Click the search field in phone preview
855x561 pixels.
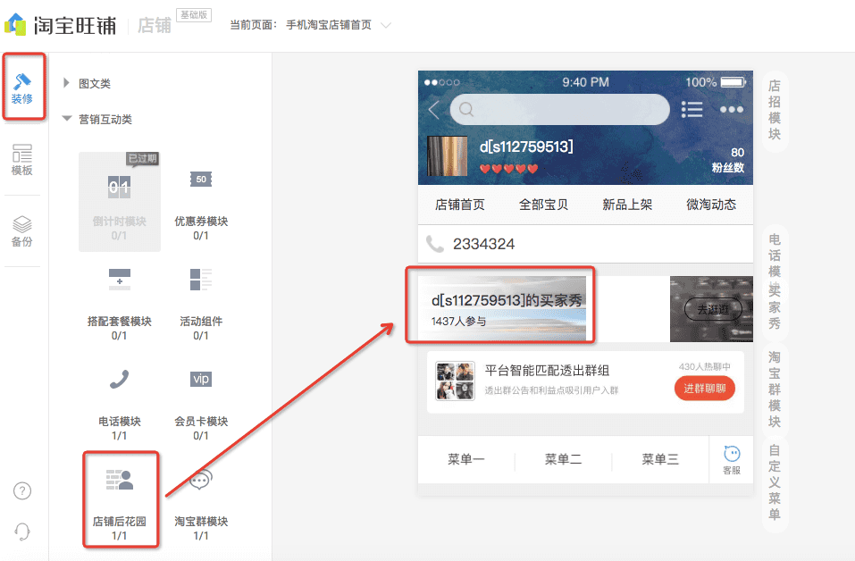560,110
